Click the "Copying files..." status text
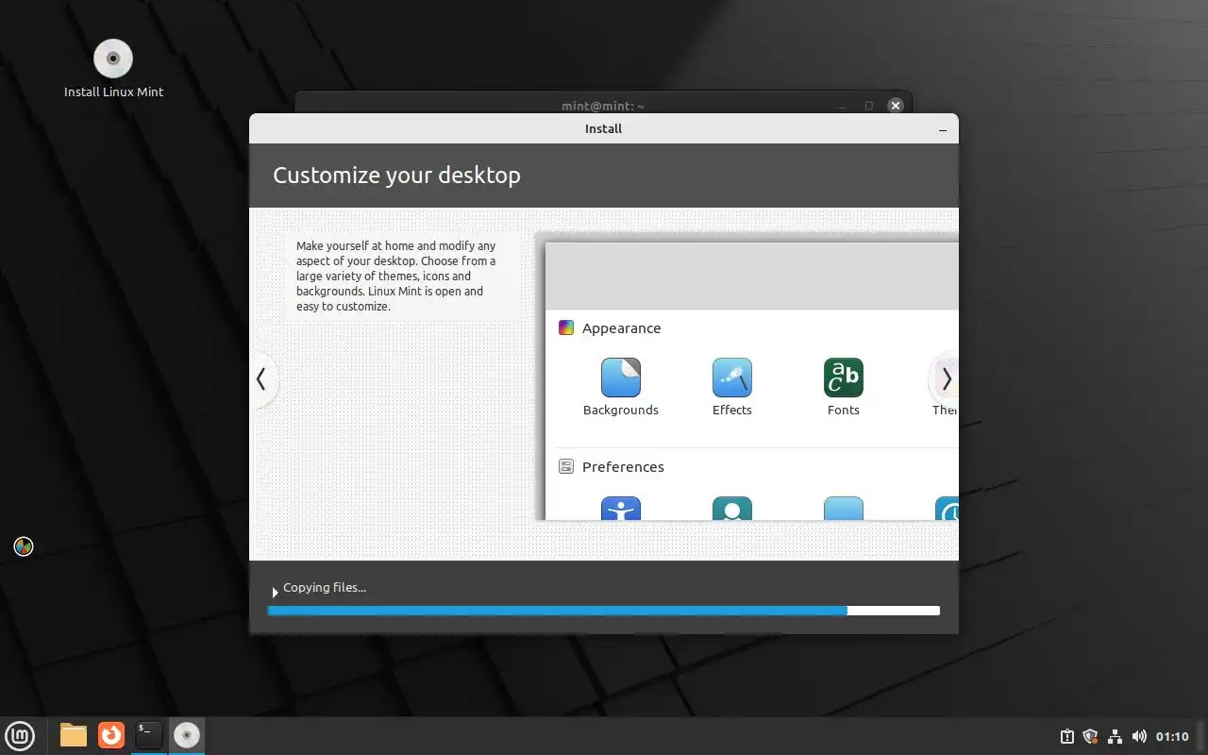 coord(325,587)
